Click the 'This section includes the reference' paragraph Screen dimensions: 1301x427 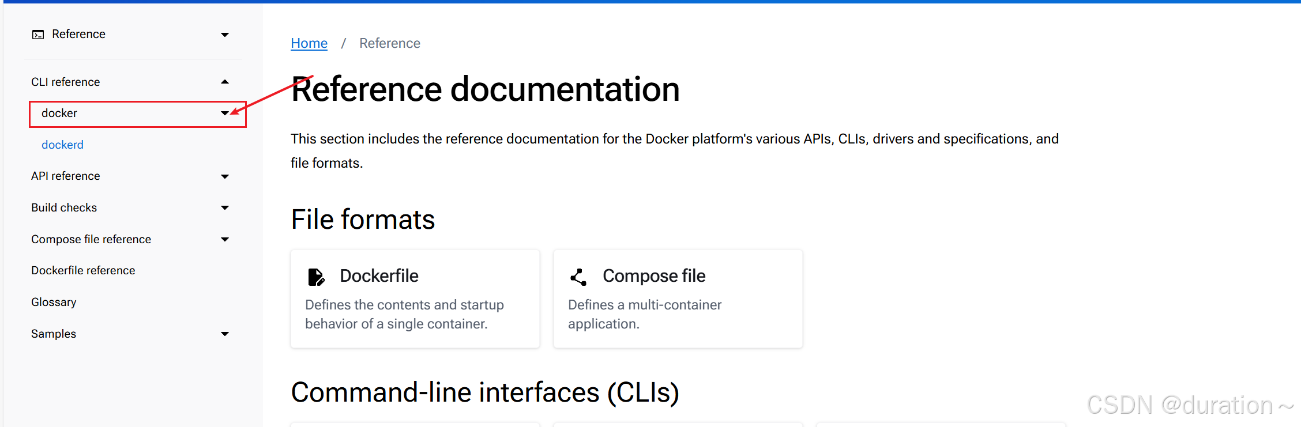click(675, 151)
